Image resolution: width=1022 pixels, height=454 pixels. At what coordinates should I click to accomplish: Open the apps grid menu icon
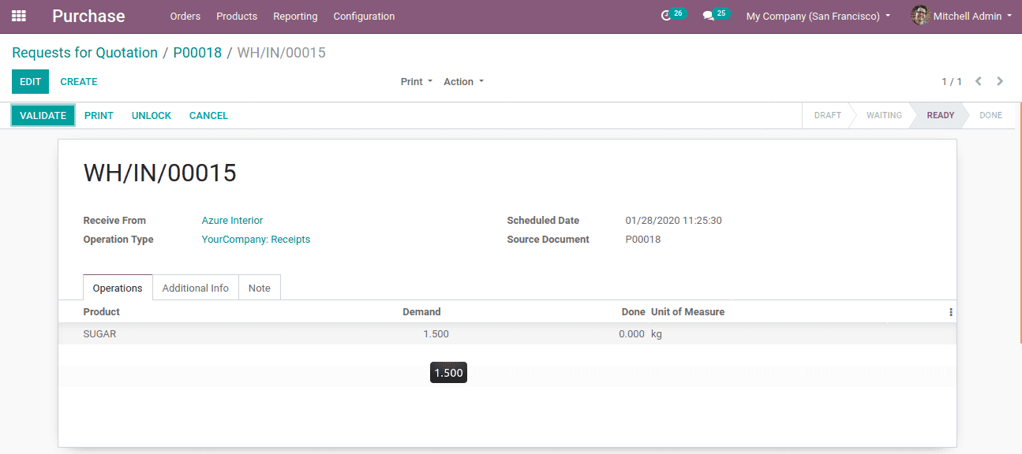point(19,16)
